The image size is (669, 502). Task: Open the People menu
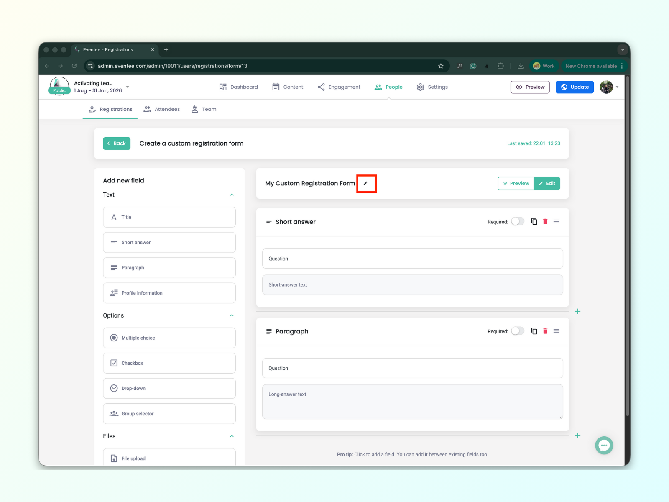pos(388,87)
